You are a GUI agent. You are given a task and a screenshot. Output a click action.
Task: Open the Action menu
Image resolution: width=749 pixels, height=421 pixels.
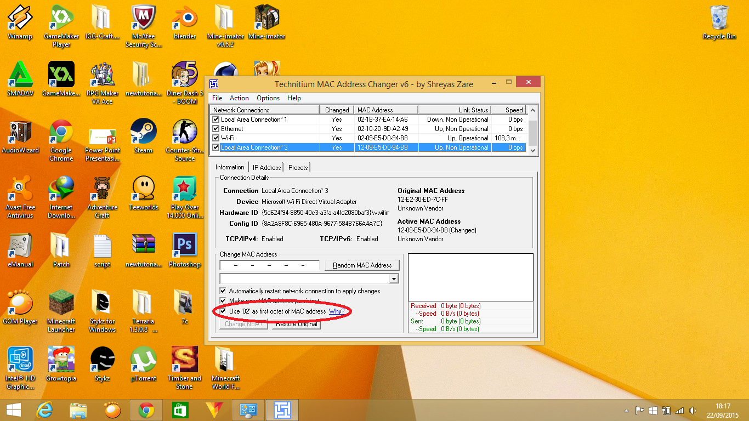pyautogui.click(x=239, y=98)
